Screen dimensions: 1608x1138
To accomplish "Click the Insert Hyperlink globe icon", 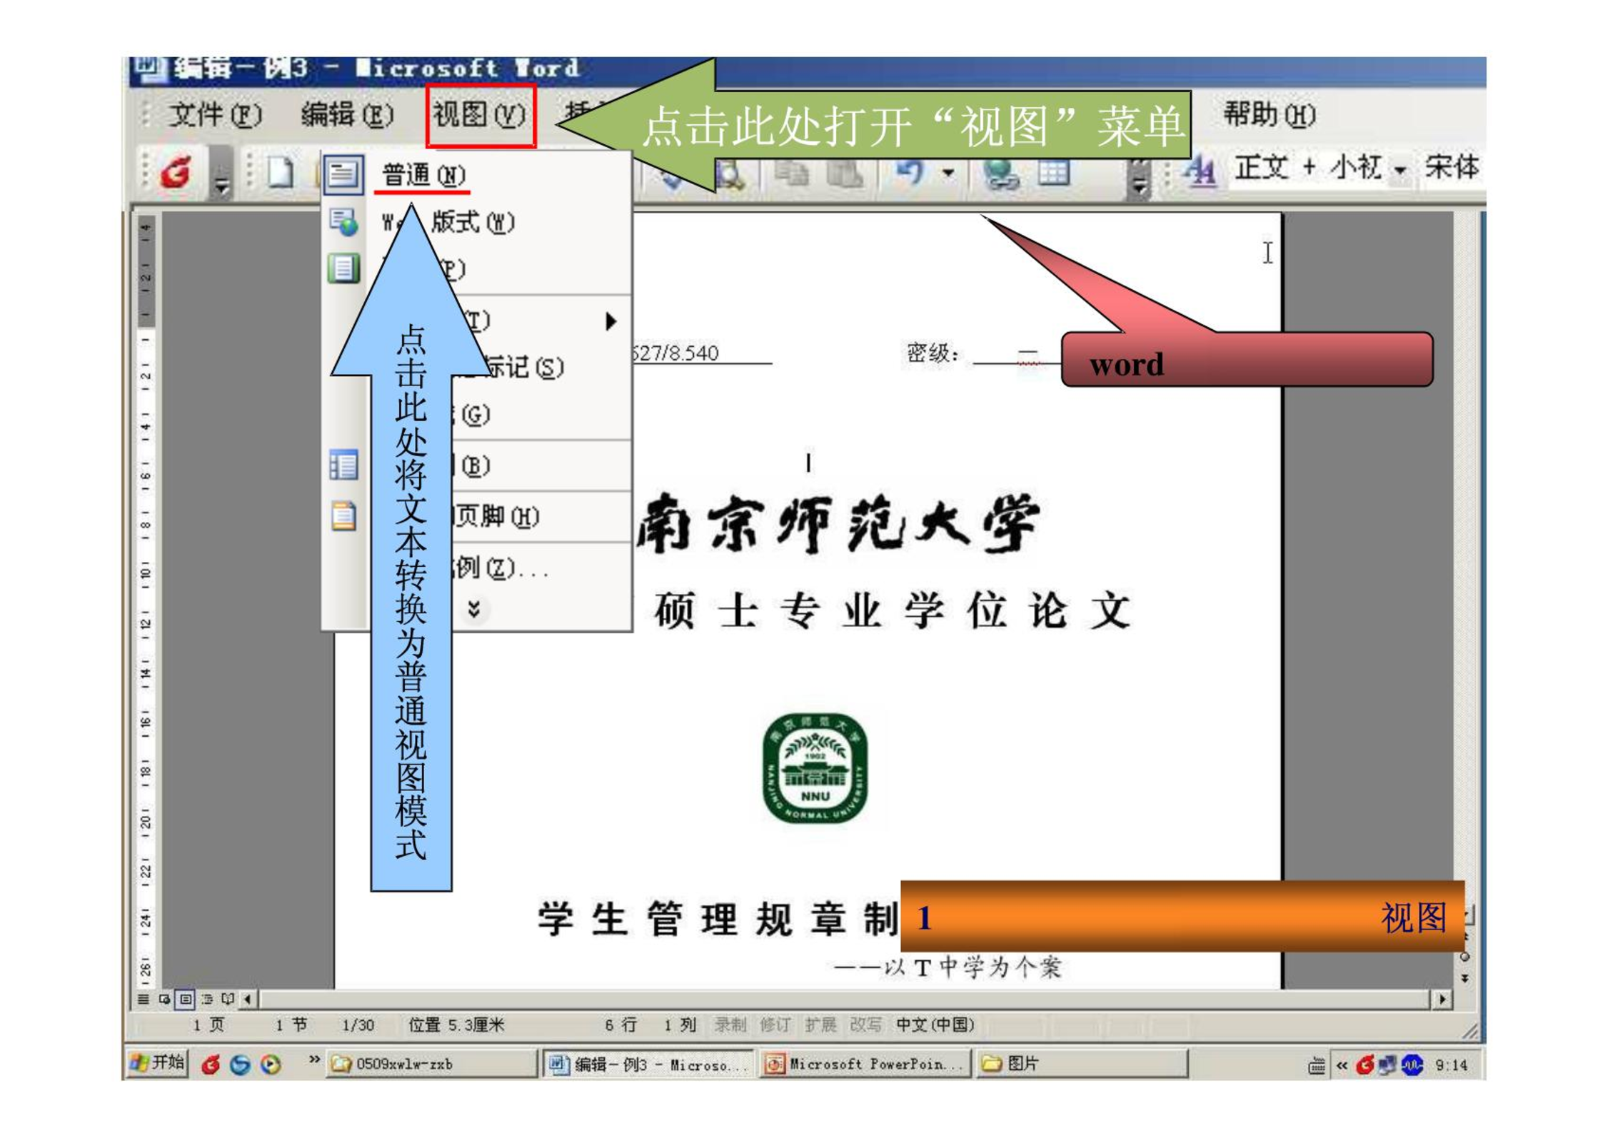I will click(1000, 173).
